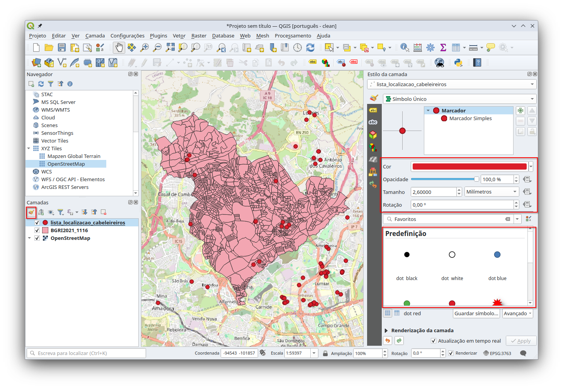Select the Pan Map hand tool
563x389 pixels.
(x=119, y=48)
